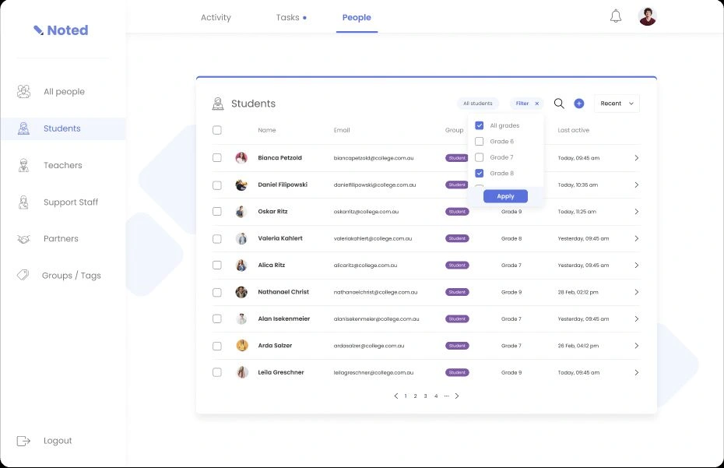This screenshot has height=468, width=724.
Task: Open the Recent sort dropdown
Action: tap(617, 104)
